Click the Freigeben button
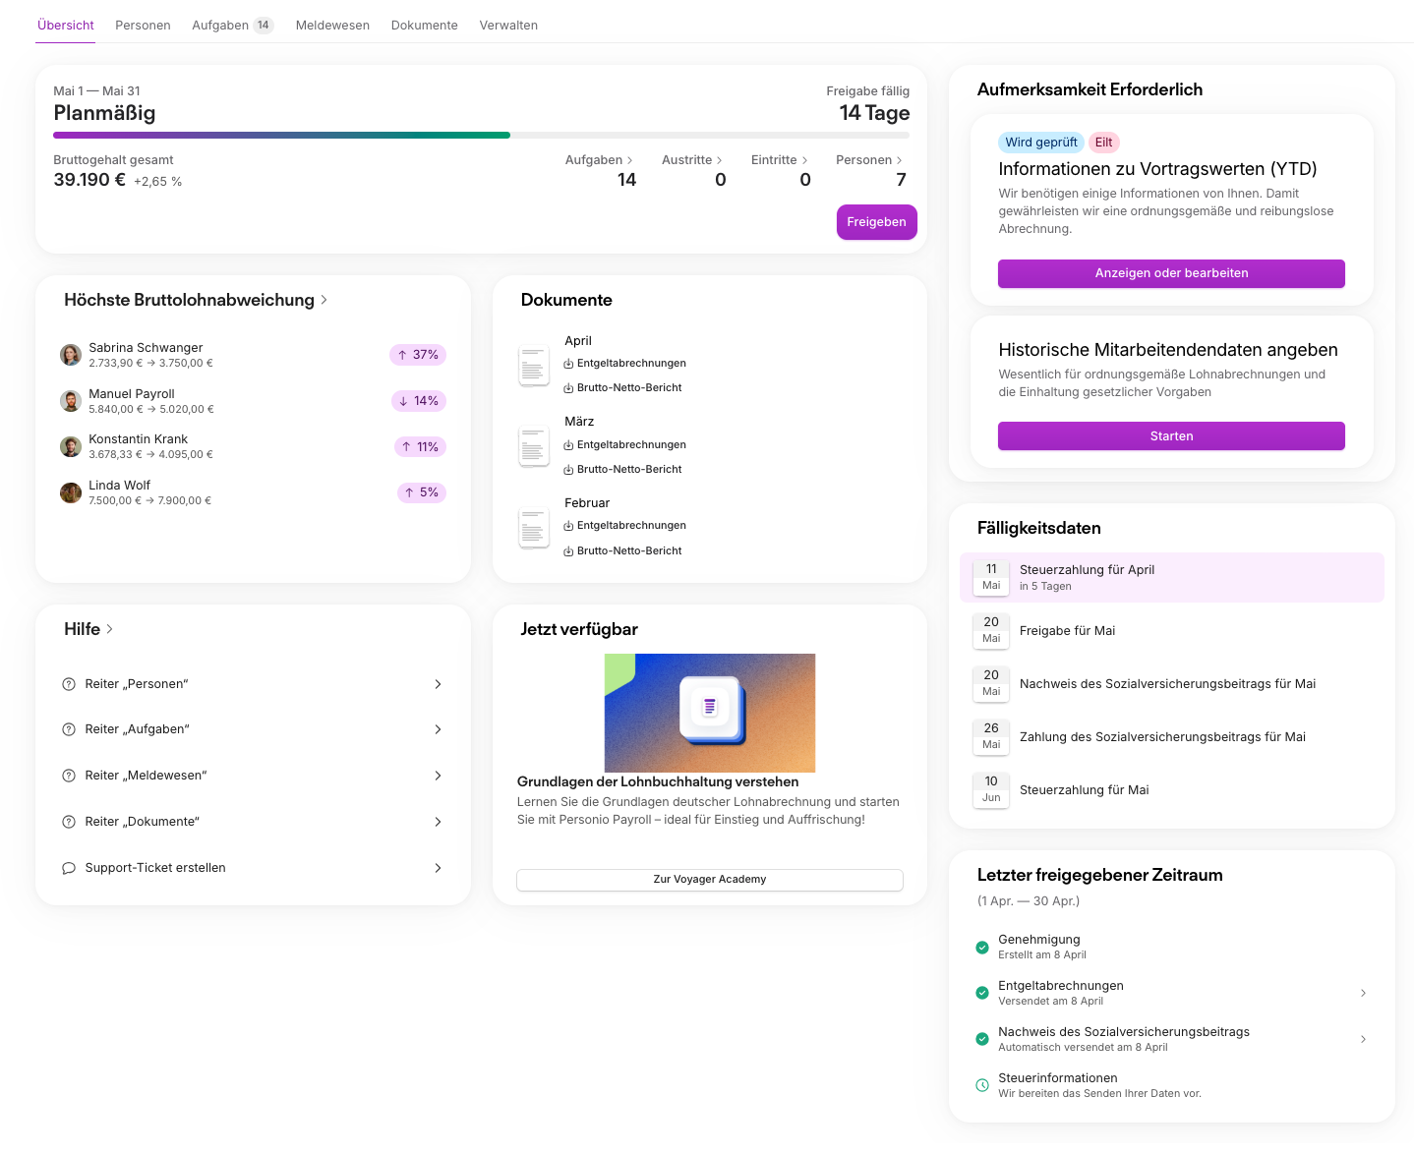This screenshot has height=1154, width=1414. [x=877, y=222]
